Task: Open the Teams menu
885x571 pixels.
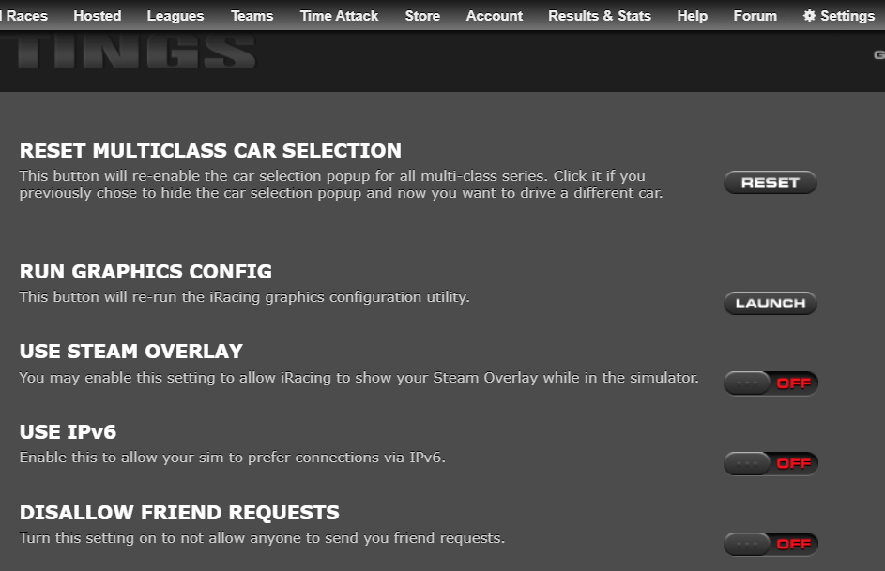Action: point(252,16)
